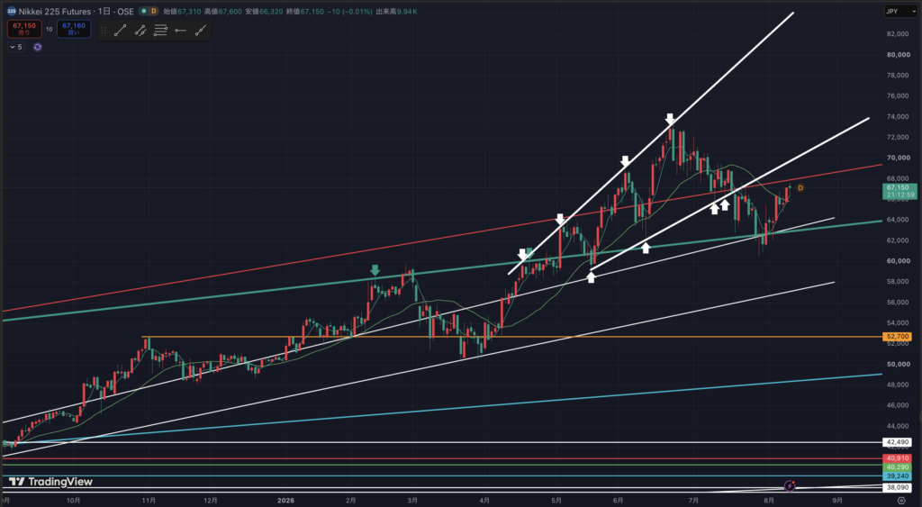Click the white 38,090 price label

click(898, 487)
